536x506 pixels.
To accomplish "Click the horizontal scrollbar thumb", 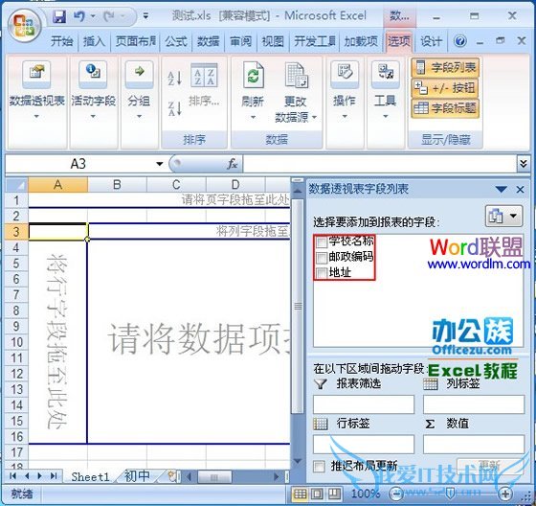I will [214, 476].
